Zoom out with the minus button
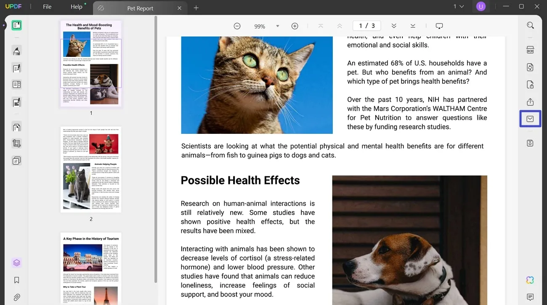 (x=237, y=26)
